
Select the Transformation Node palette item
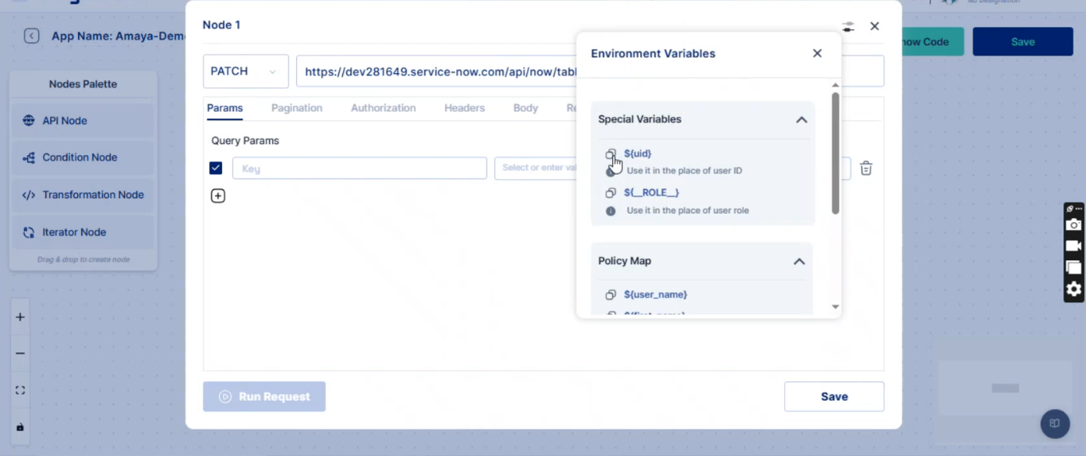tap(83, 195)
